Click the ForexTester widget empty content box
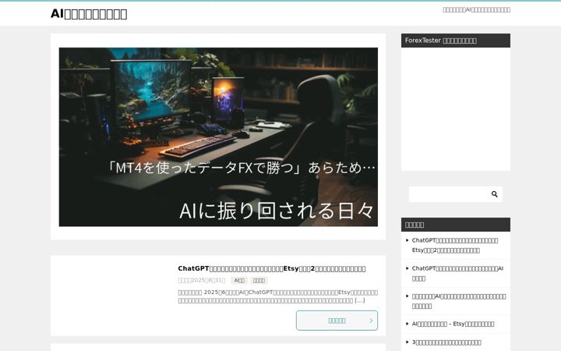The width and height of the screenshot is (561, 351). click(456, 109)
